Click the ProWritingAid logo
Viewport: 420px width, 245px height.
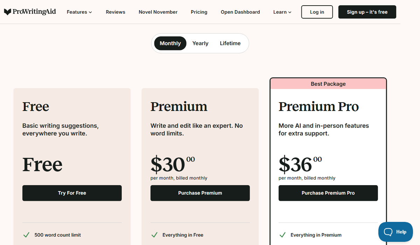(x=30, y=12)
